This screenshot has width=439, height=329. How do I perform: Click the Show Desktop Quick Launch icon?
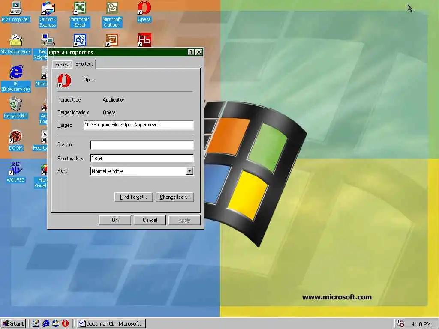36,324
